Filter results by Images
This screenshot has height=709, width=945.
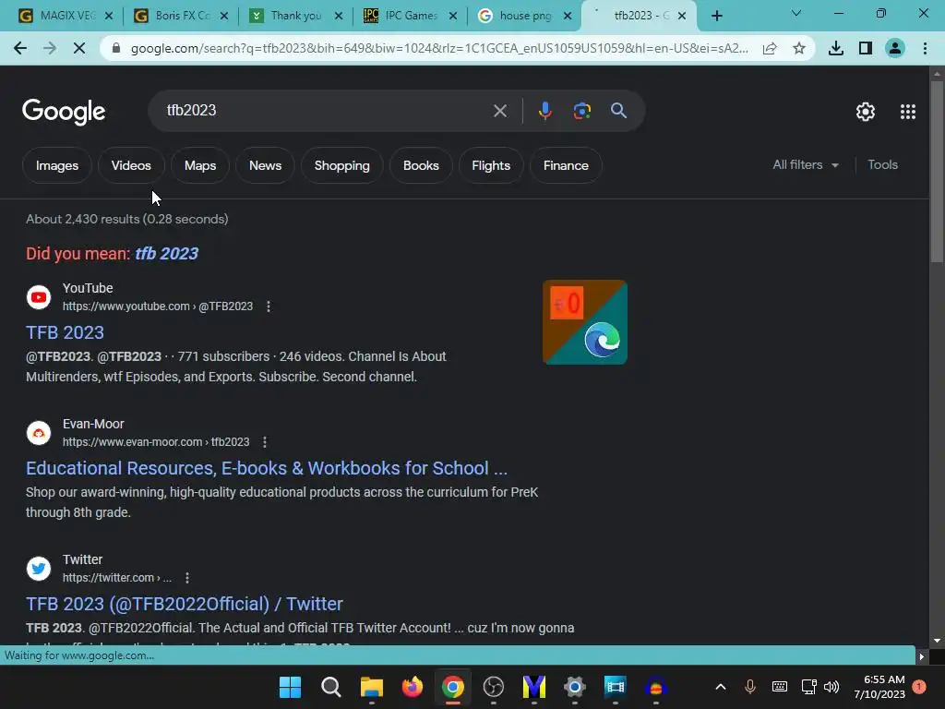(57, 165)
